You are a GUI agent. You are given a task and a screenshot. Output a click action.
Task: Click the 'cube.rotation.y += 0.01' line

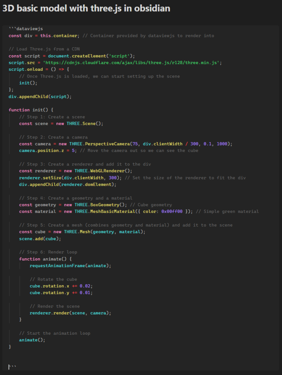tap(61, 293)
